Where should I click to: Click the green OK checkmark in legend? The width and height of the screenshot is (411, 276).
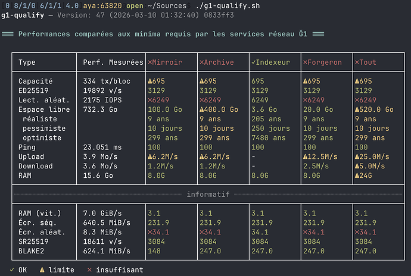click(x=13, y=269)
